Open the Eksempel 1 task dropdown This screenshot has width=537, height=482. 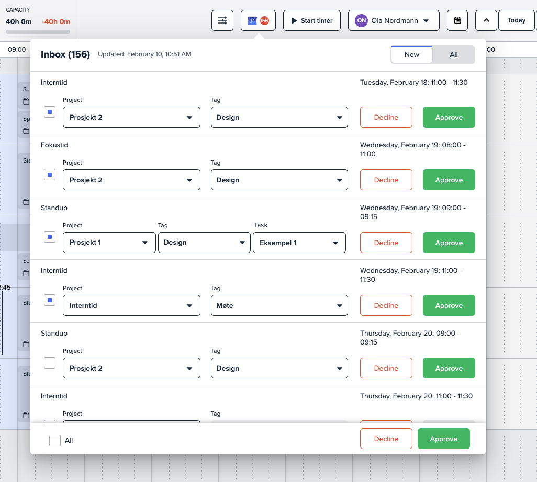(x=299, y=243)
